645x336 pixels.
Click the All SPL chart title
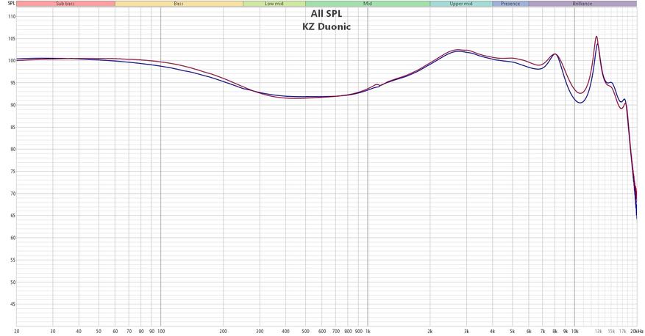coord(327,14)
